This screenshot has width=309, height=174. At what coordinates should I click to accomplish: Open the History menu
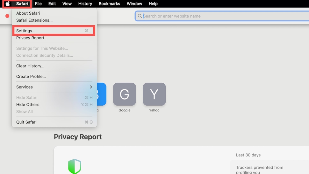[85, 4]
